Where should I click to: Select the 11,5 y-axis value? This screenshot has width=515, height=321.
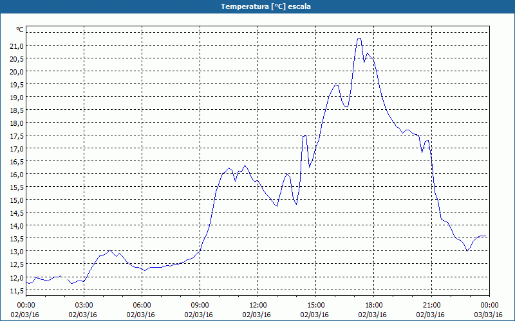tap(17, 291)
